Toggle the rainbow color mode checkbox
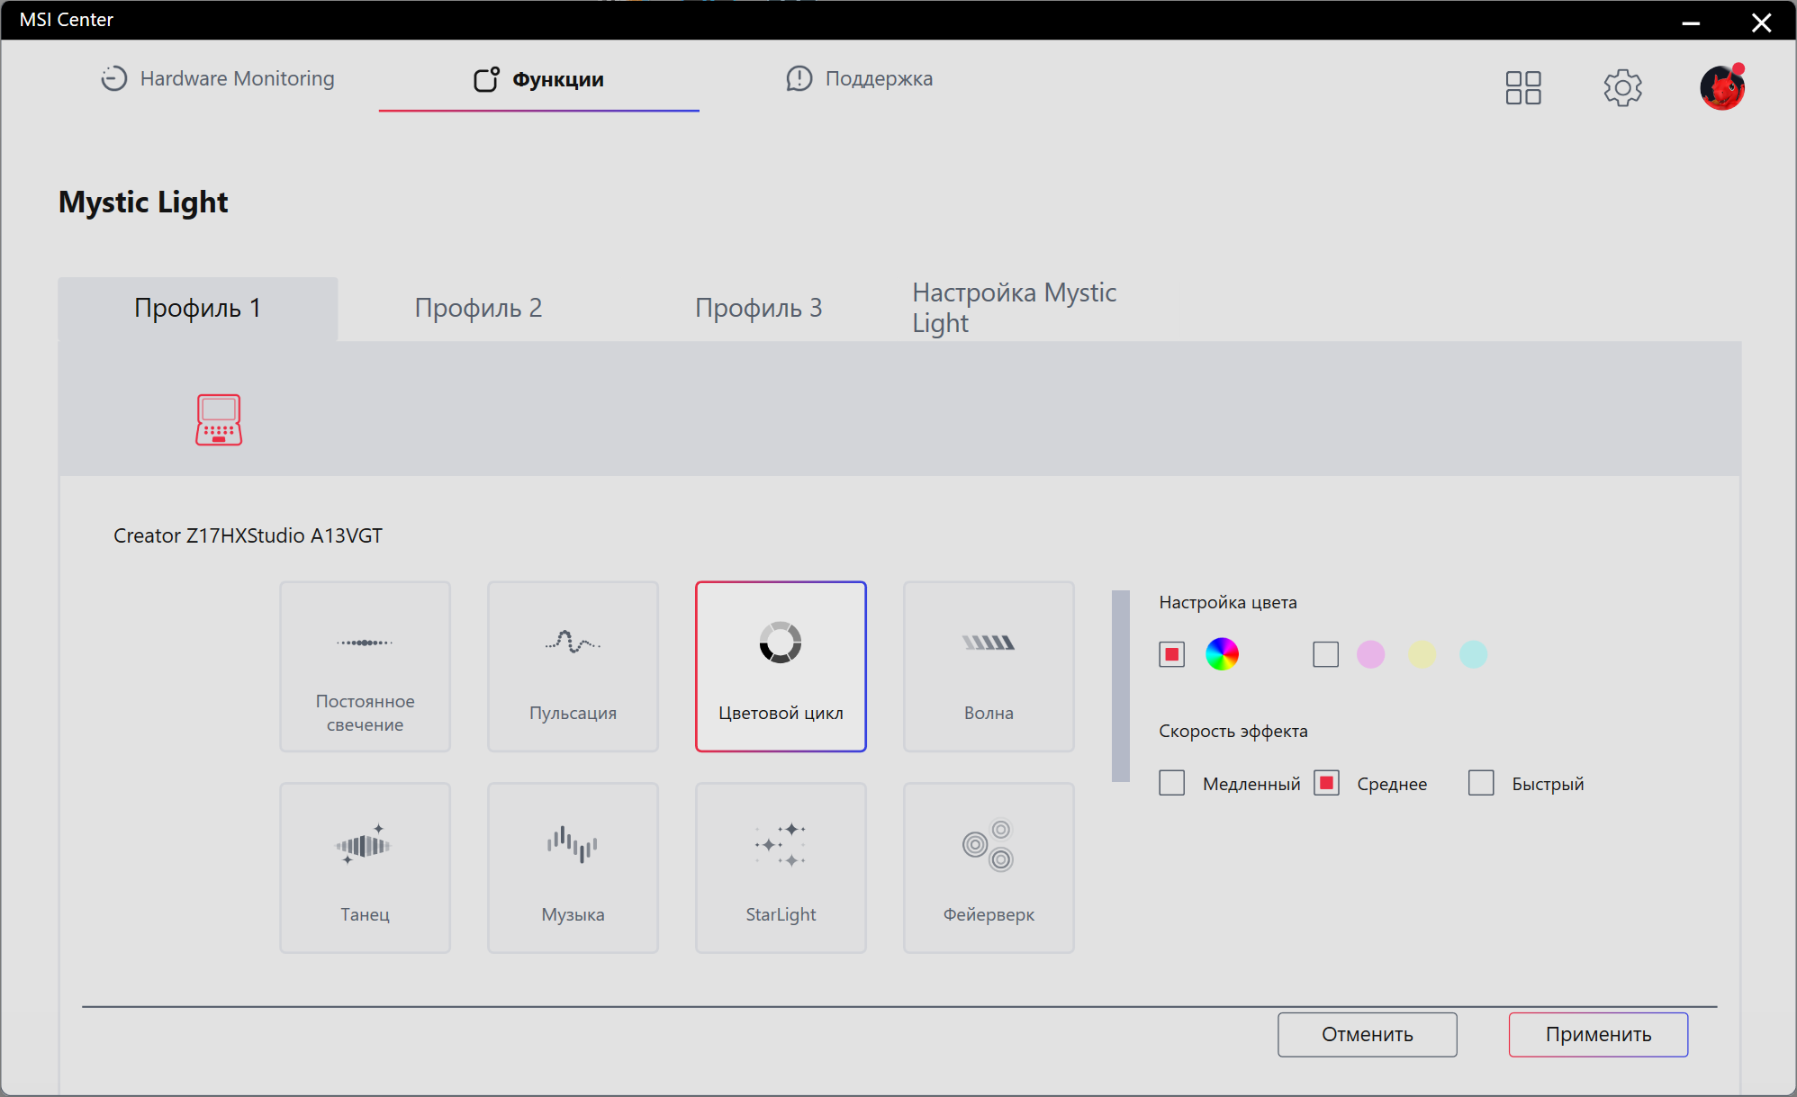The height and width of the screenshot is (1097, 1797). (x=1171, y=654)
